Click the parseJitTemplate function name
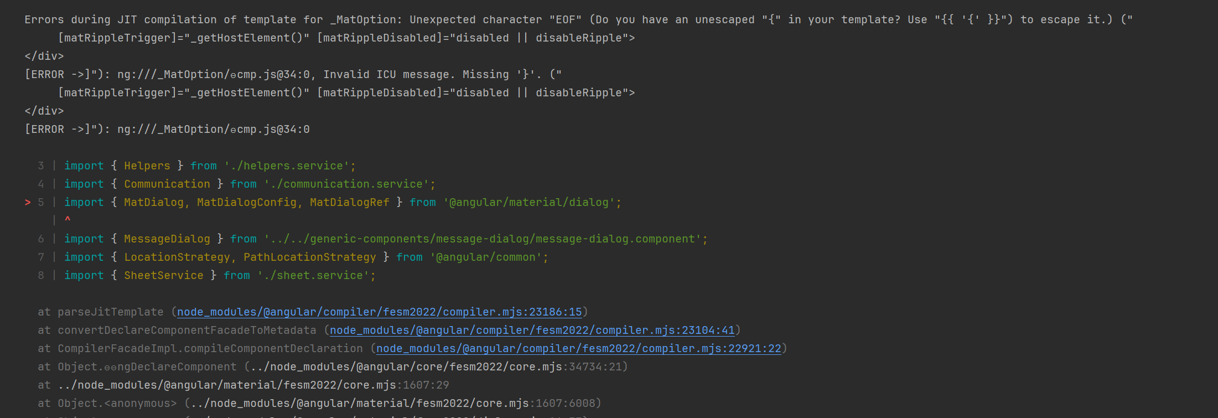This screenshot has height=418, width=1218. [111, 312]
